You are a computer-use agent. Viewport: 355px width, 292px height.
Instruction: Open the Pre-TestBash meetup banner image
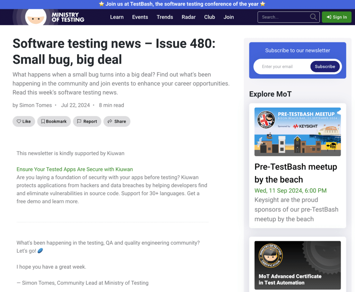(x=297, y=131)
